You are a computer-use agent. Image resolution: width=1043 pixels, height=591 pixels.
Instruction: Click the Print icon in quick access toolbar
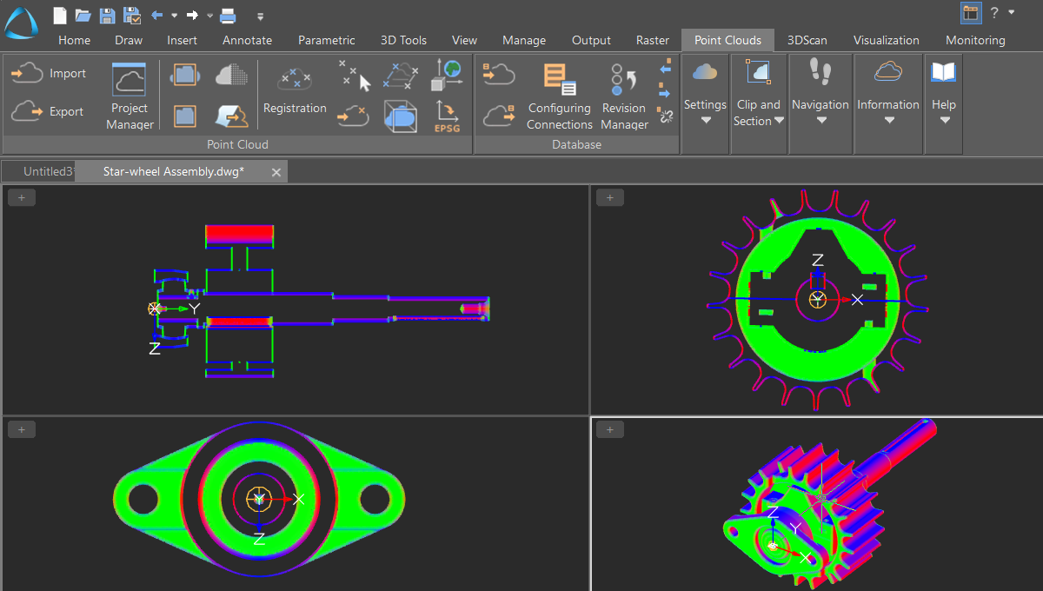[228, 15]
